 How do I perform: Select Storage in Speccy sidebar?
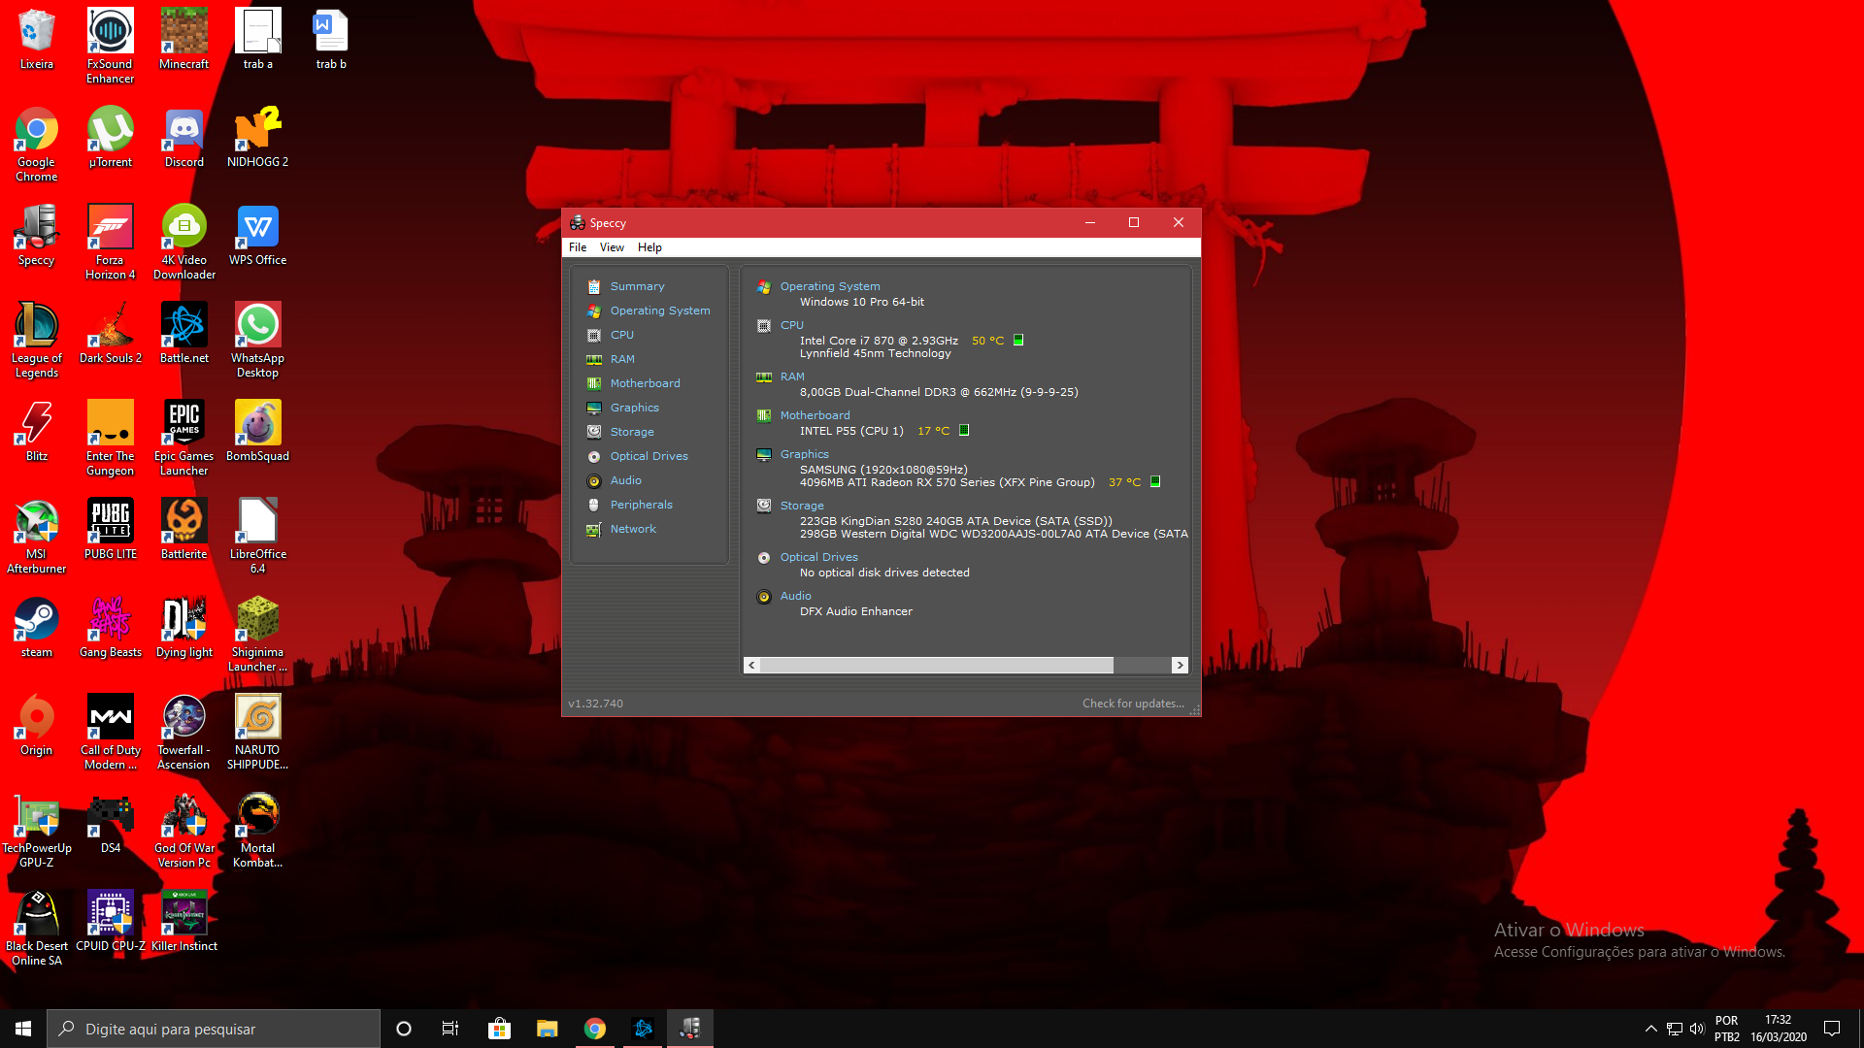pos(632,432)
